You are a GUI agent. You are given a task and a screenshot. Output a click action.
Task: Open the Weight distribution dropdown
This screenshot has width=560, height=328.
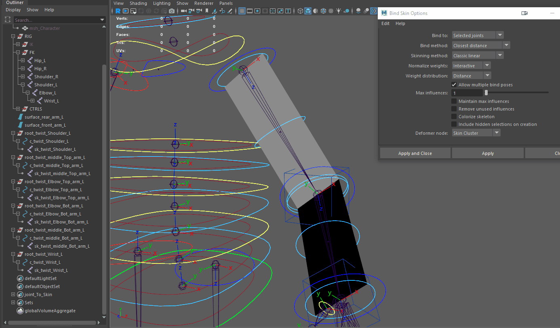tap(471, 76)
